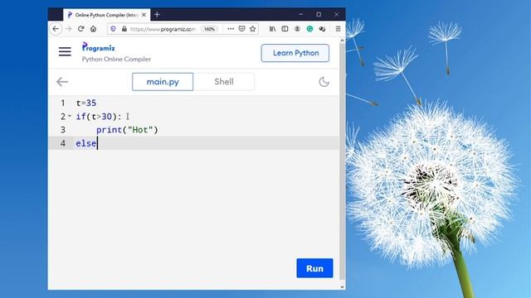Click the vertical scrollbar thumb

tap(342, 162)
